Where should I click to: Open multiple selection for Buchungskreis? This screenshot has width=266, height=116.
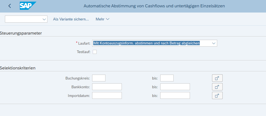217,78
